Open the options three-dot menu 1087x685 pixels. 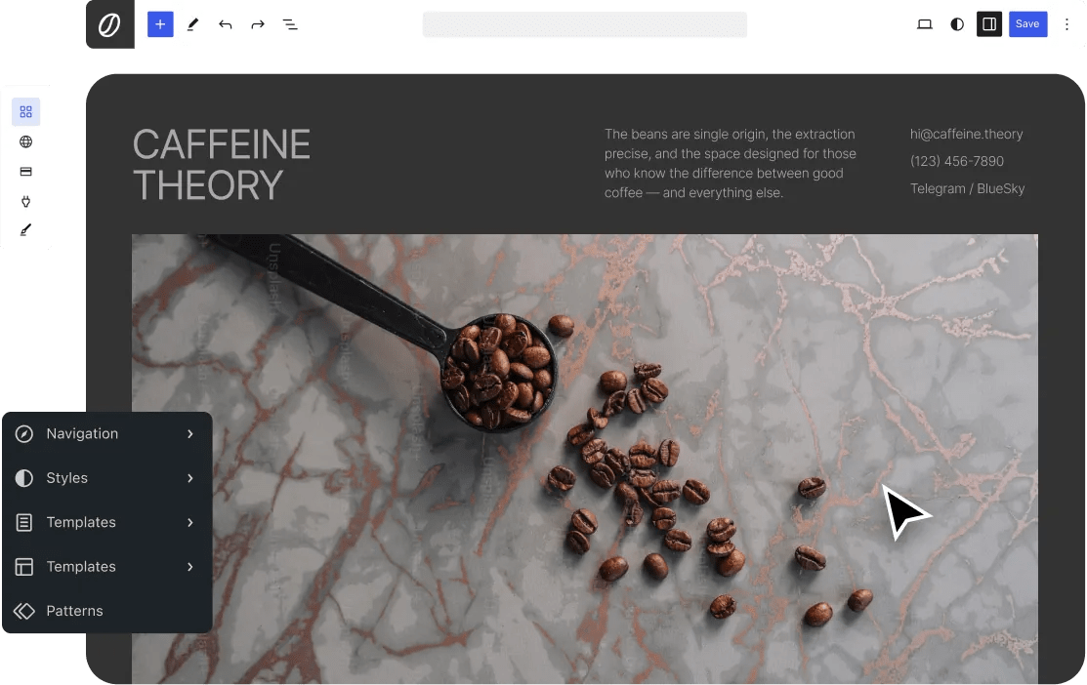coord(1066,24)
